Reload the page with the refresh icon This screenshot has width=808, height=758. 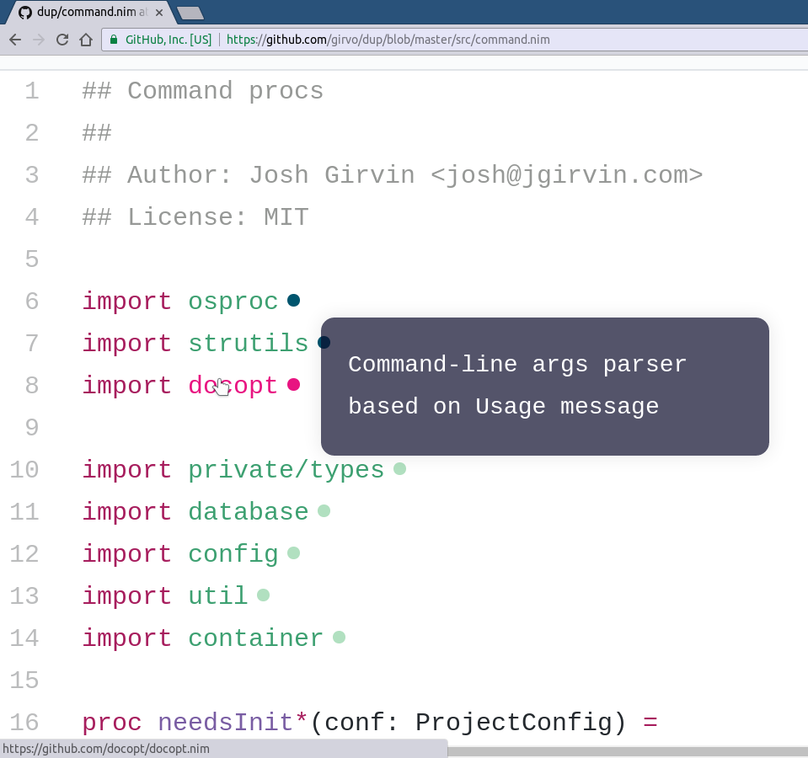click(x=62, y=40)
